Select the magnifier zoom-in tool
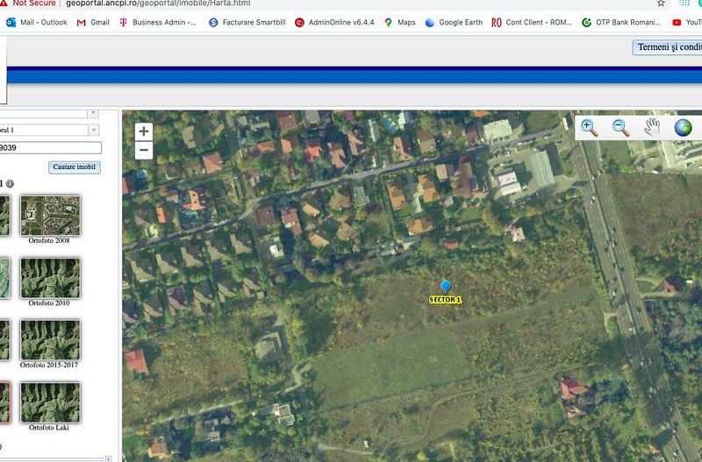The width and height of the screenshot is (702, 462). click(589, 128)
